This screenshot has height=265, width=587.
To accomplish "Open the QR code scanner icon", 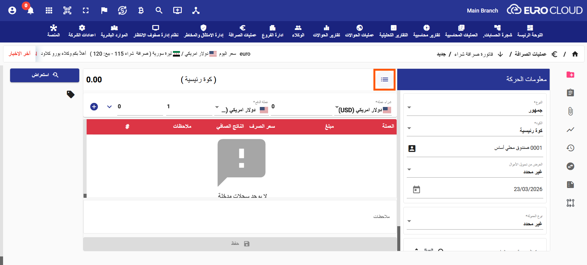I will [x=67, y=11].
